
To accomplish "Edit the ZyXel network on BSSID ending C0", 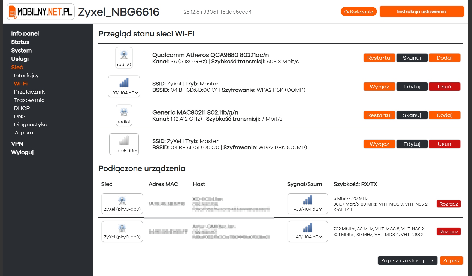I will pos(412,144).
